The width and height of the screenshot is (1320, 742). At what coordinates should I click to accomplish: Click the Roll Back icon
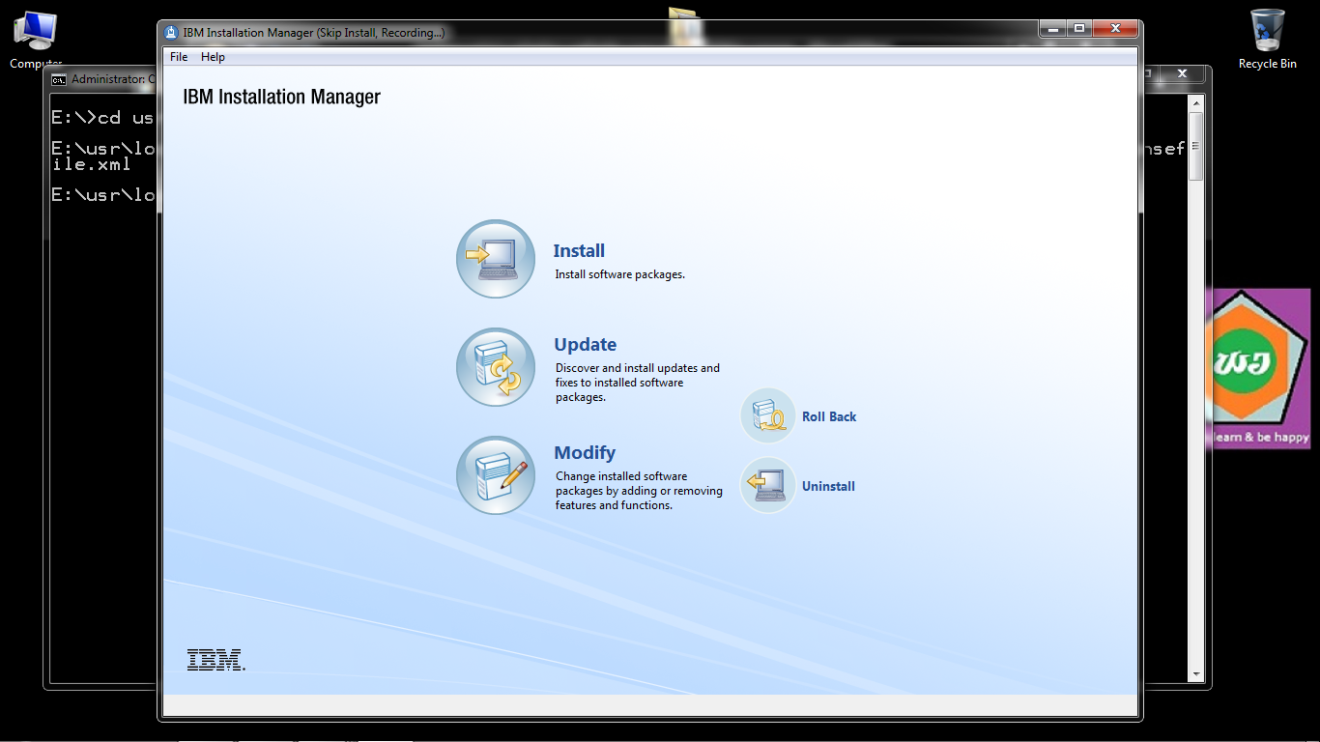tap(768, 416)
